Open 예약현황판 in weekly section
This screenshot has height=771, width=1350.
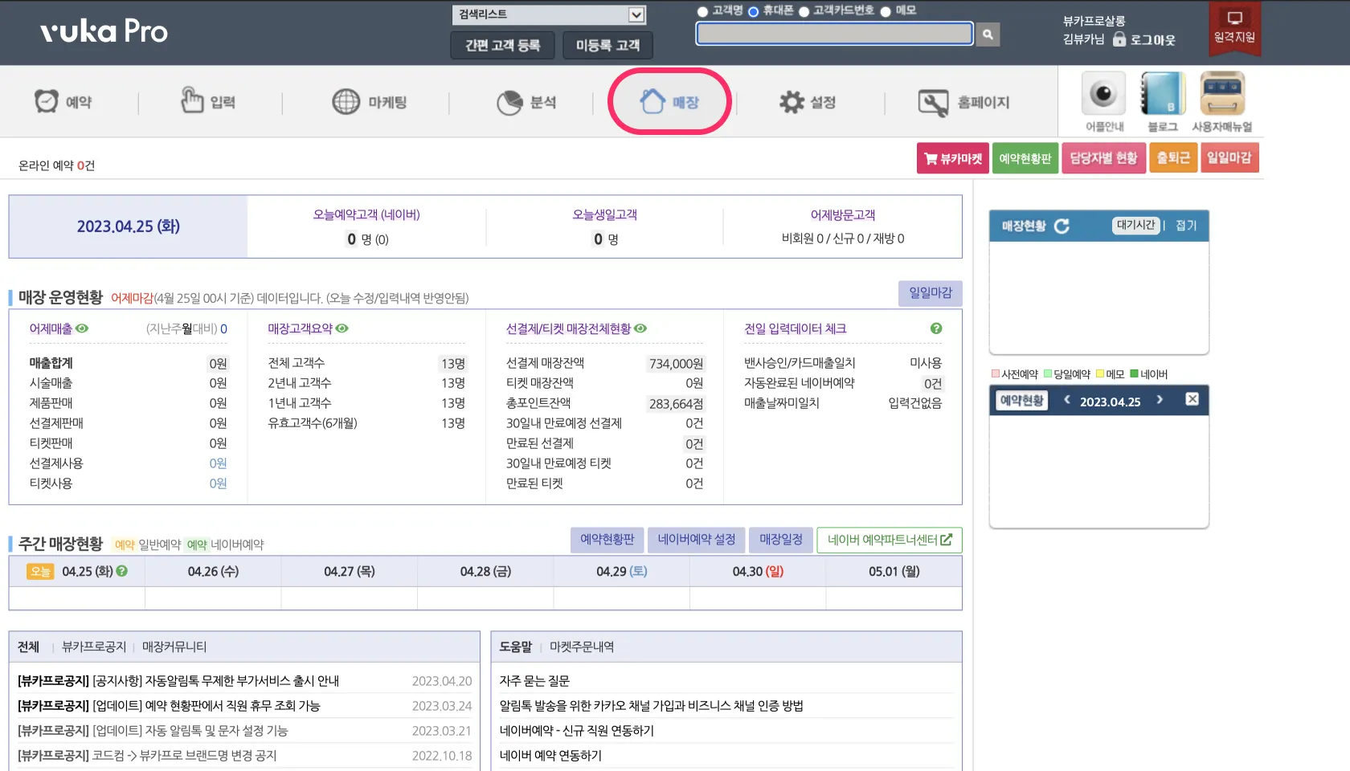(607, 540)
